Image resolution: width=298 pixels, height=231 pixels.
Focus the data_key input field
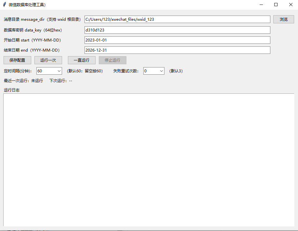point(177,30)
